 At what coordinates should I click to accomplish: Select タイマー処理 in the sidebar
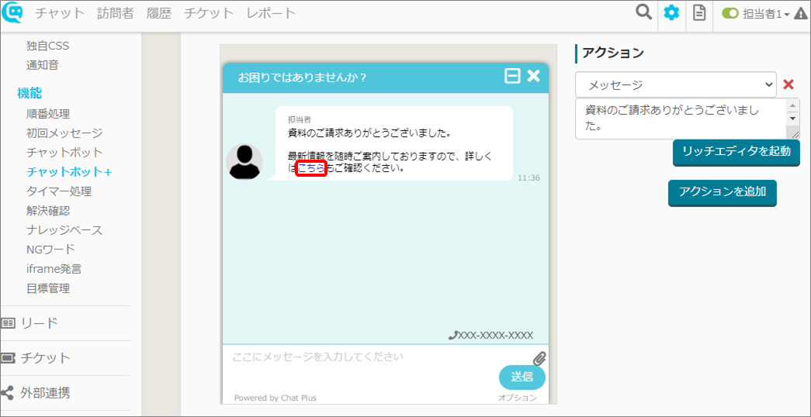coord(58,191)
